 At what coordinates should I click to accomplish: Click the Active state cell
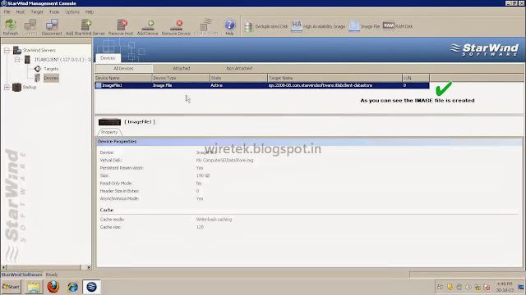point(216,85)
